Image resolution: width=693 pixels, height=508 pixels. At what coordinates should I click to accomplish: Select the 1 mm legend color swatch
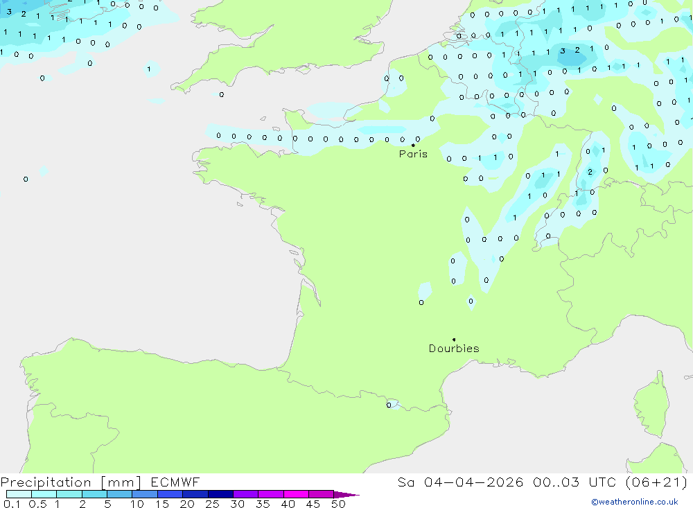click(x=69, y=494)
